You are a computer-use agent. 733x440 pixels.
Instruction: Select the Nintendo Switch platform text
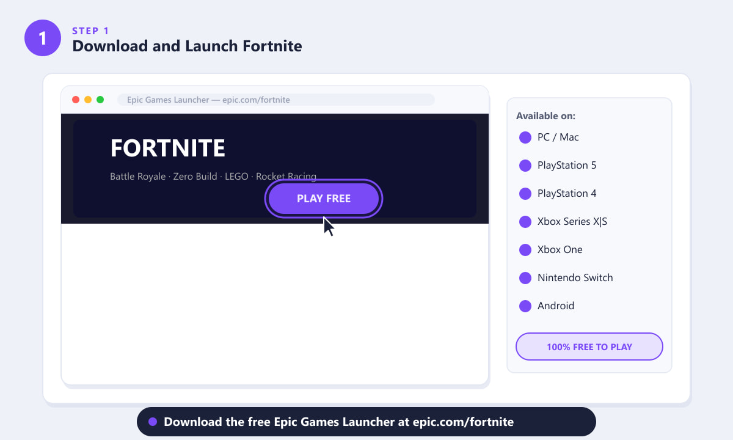pos(575,277)
